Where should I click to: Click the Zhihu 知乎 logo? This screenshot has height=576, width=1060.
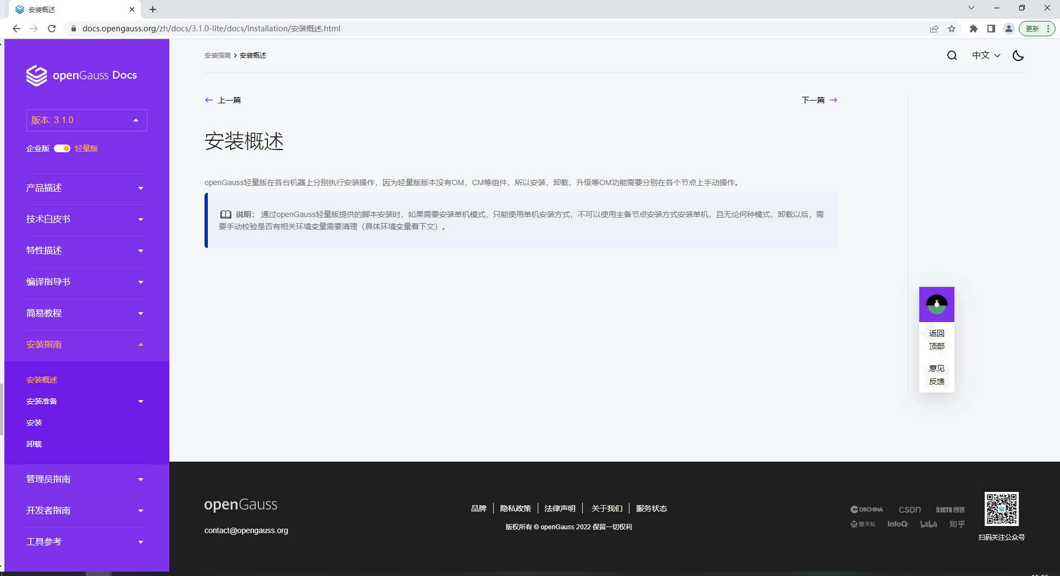957,524
